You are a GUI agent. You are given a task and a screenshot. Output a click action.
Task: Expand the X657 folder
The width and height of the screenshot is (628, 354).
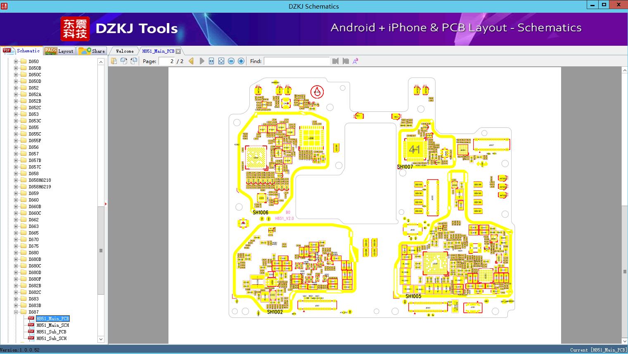coord(16,154)
